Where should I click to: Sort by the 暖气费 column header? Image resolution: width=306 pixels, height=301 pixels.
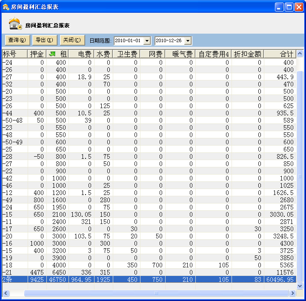coord(180,54)
